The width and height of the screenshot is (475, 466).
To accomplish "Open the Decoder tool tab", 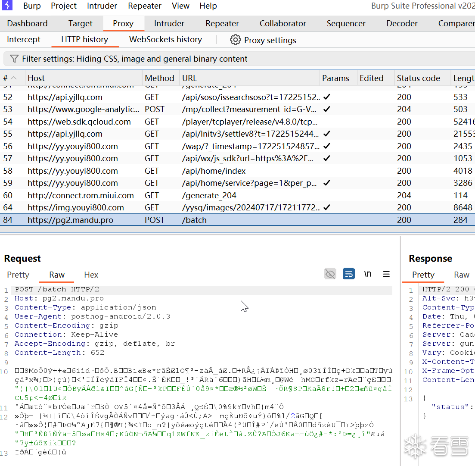I will pyautogui.click(x=402, y=23).
